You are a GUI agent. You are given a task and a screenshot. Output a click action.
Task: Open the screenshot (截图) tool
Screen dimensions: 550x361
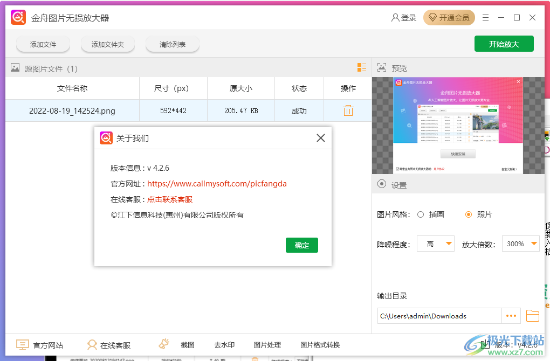188,345
